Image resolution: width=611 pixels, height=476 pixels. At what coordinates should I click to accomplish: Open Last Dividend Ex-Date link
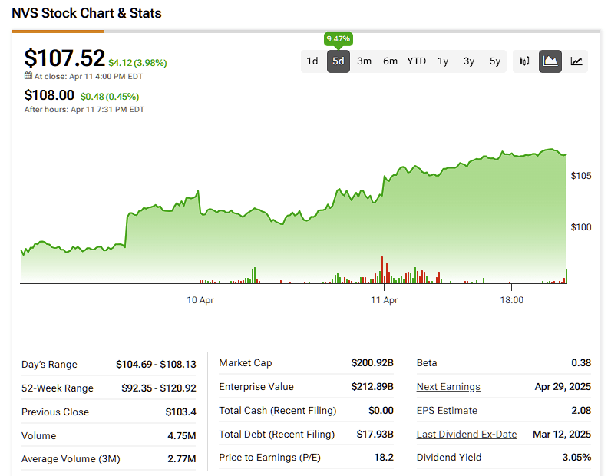[x=467, y=435]
